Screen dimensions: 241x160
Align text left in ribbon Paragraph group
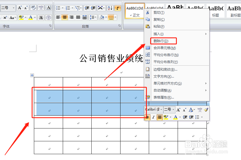(58, 17)
